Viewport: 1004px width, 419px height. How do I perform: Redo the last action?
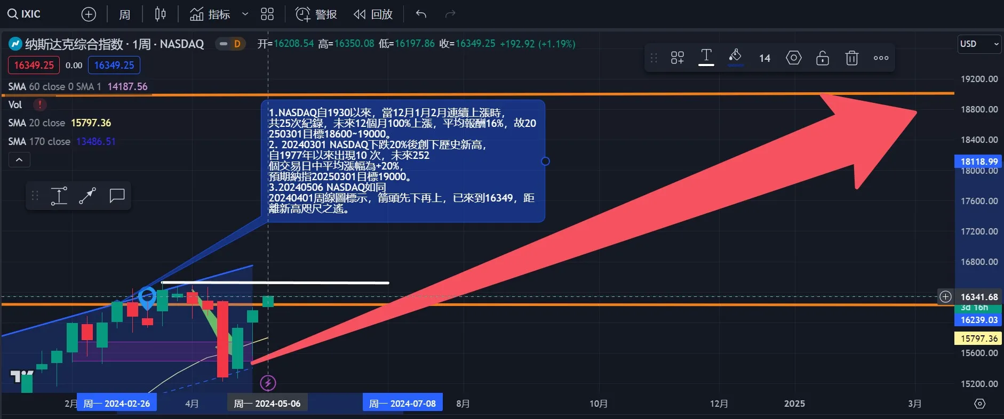click(x=450, y=14)
